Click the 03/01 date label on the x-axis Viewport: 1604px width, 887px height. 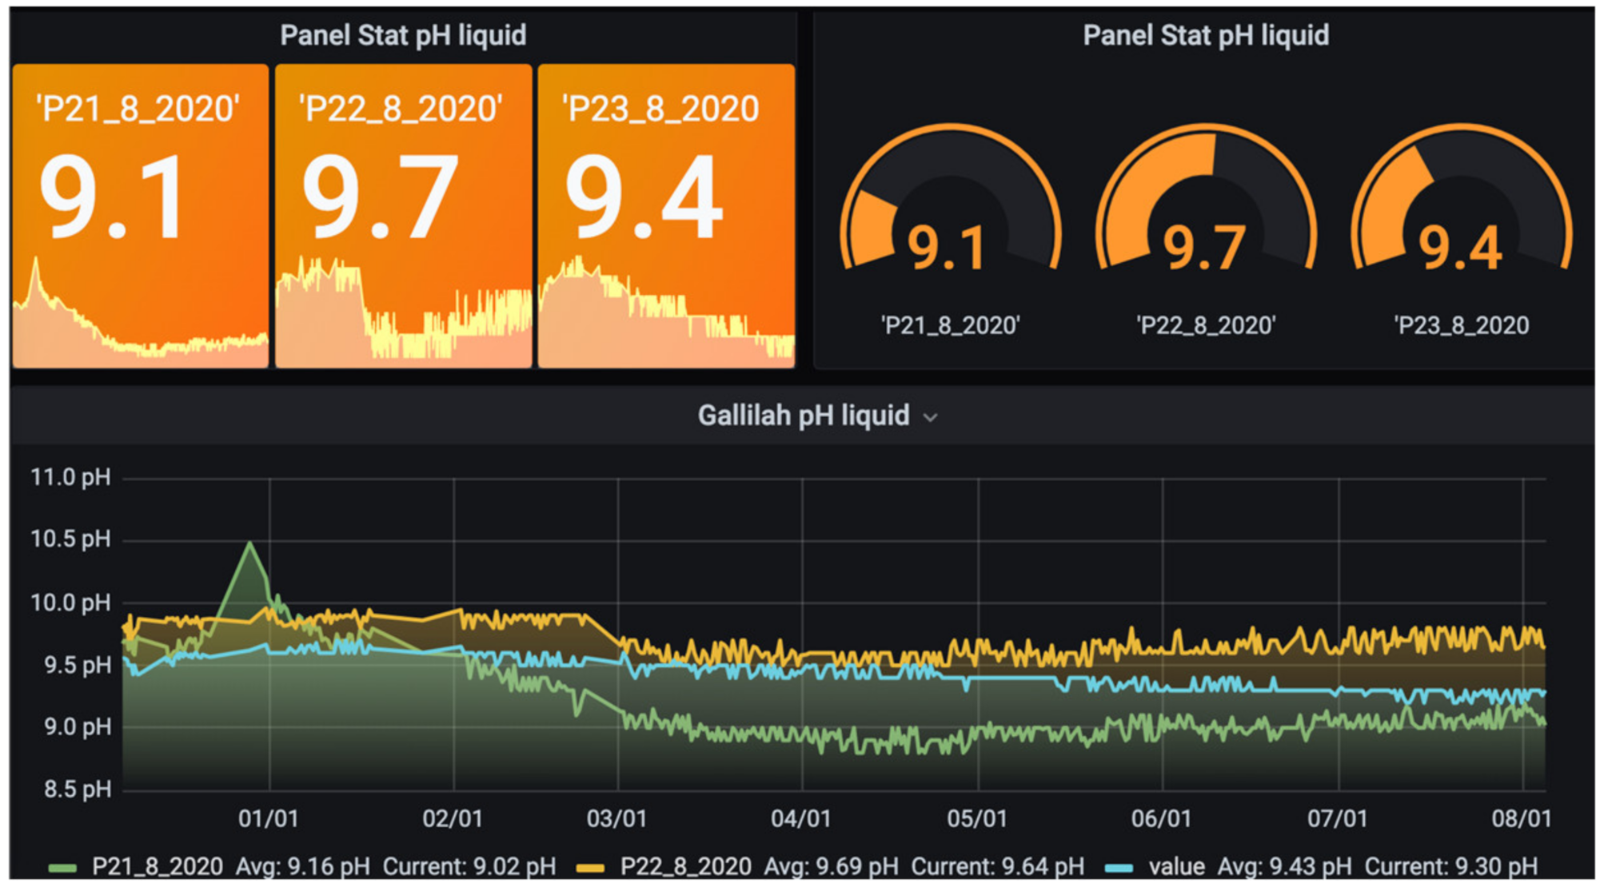pos(616,819)
